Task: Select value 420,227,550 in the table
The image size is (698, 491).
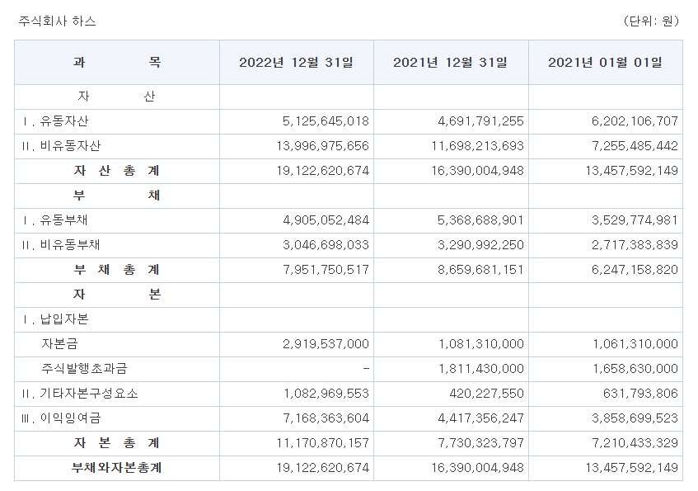Action: [x=486, y=394]
